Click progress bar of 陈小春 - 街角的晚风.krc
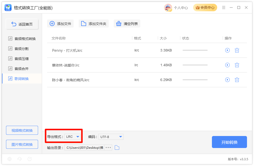Screen dimensions: 254x166 195,80
